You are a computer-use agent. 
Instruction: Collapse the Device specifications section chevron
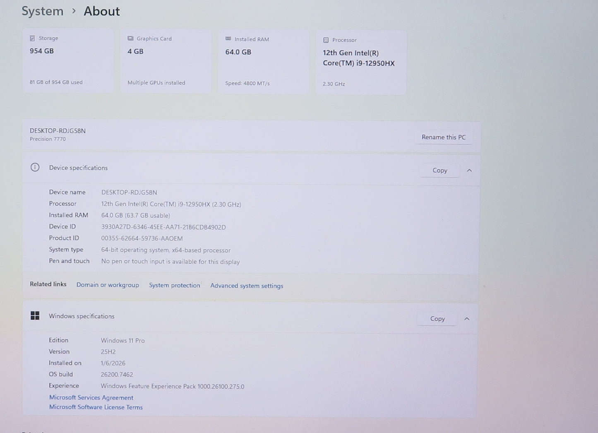click(469, 170)
